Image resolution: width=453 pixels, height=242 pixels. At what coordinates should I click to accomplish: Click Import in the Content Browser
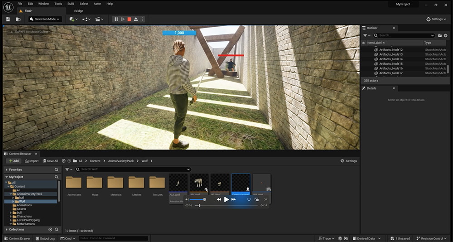pos(32,161)
